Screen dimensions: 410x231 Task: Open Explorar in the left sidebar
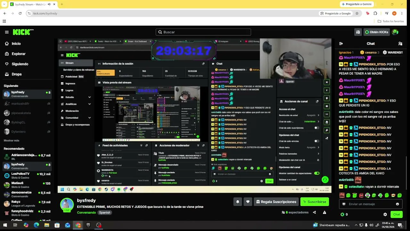(19, 54)
